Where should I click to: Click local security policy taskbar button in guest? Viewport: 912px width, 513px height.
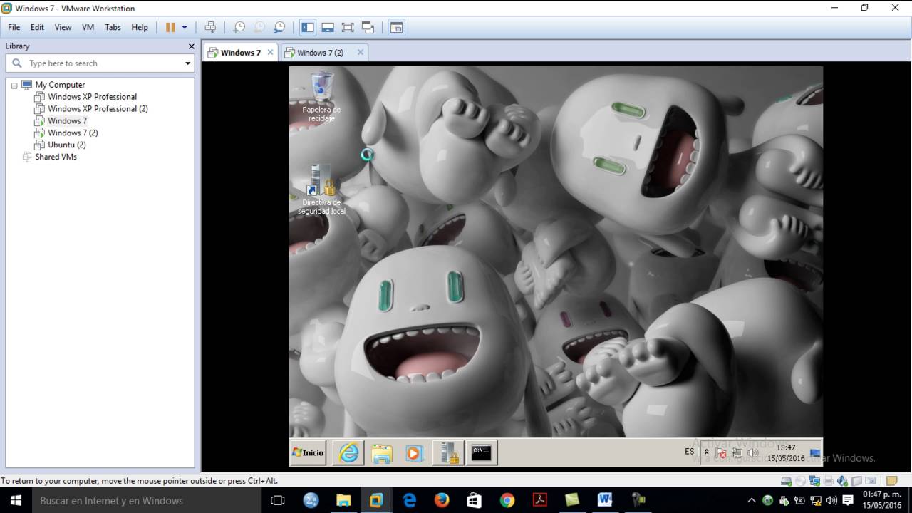448,452
